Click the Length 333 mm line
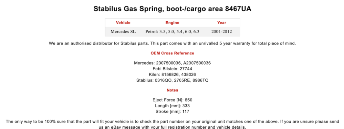Screen dimensions: 344x129 [172, 106]
